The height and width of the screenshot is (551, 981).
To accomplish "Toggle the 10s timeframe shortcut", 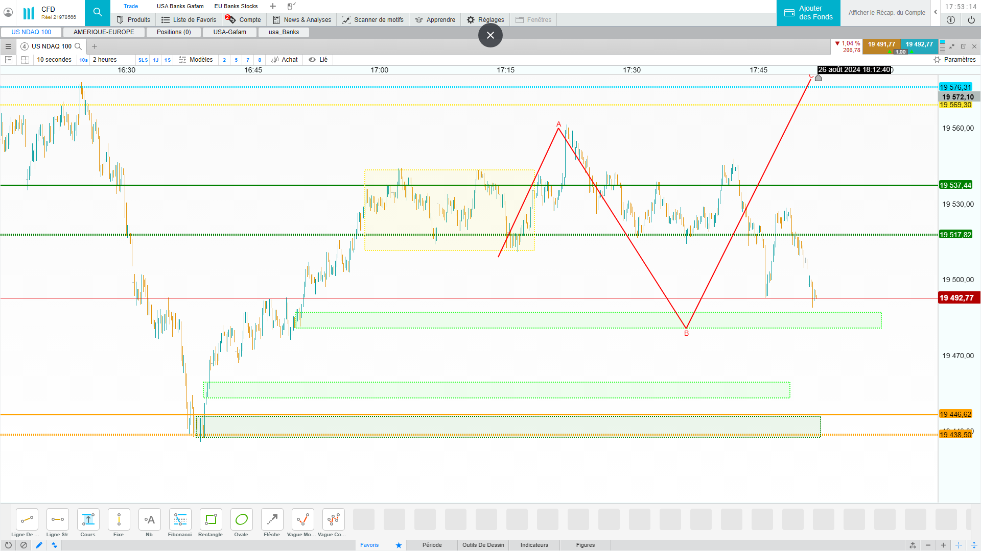I will point(83,60).
